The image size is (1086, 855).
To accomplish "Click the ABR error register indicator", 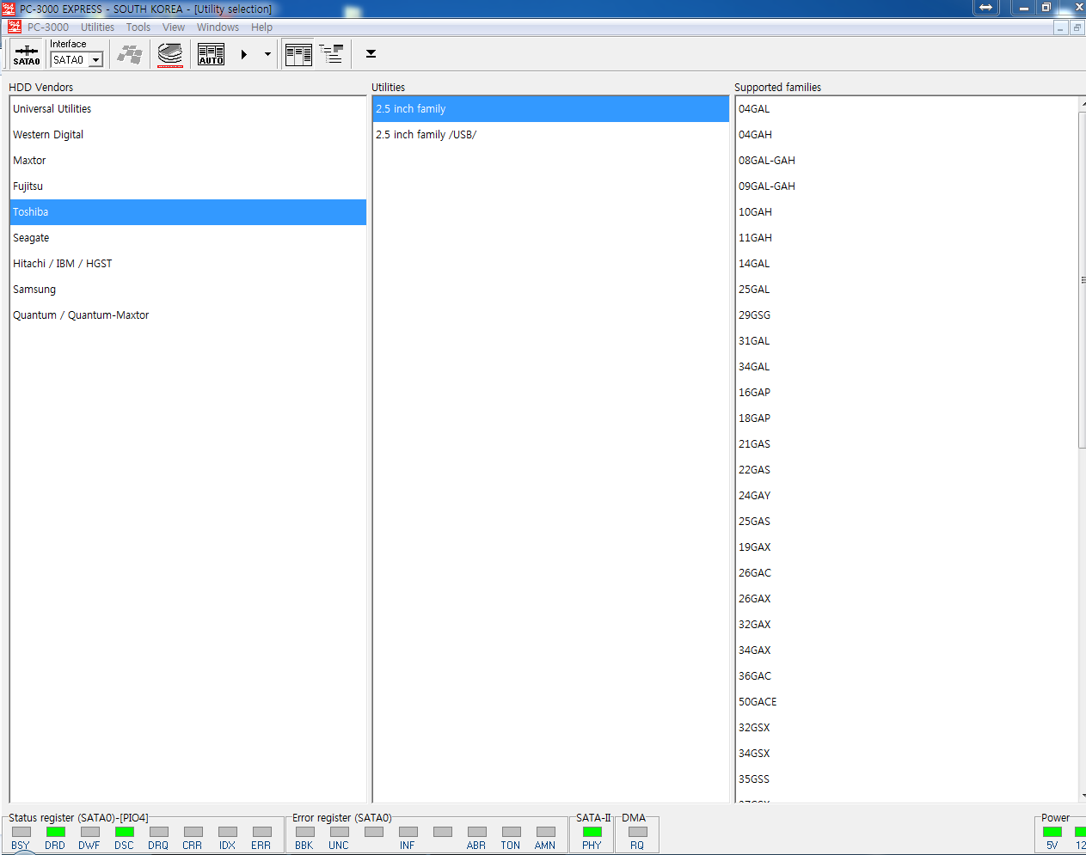I will (476, 832).
